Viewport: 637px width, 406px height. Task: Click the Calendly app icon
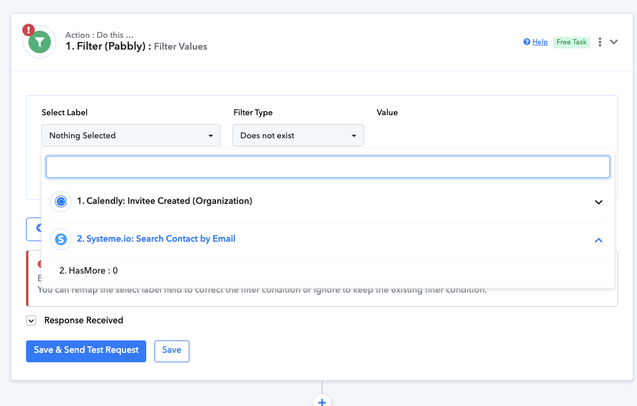(61, 201)
